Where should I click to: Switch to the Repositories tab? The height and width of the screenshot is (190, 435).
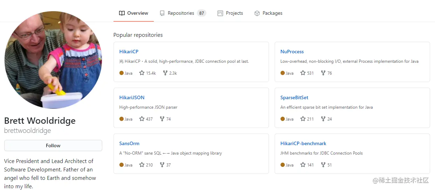coord(183,13)
